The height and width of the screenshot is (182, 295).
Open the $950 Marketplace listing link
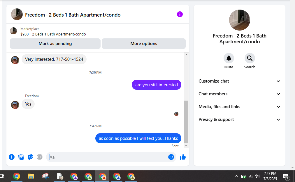coord(53,34)
